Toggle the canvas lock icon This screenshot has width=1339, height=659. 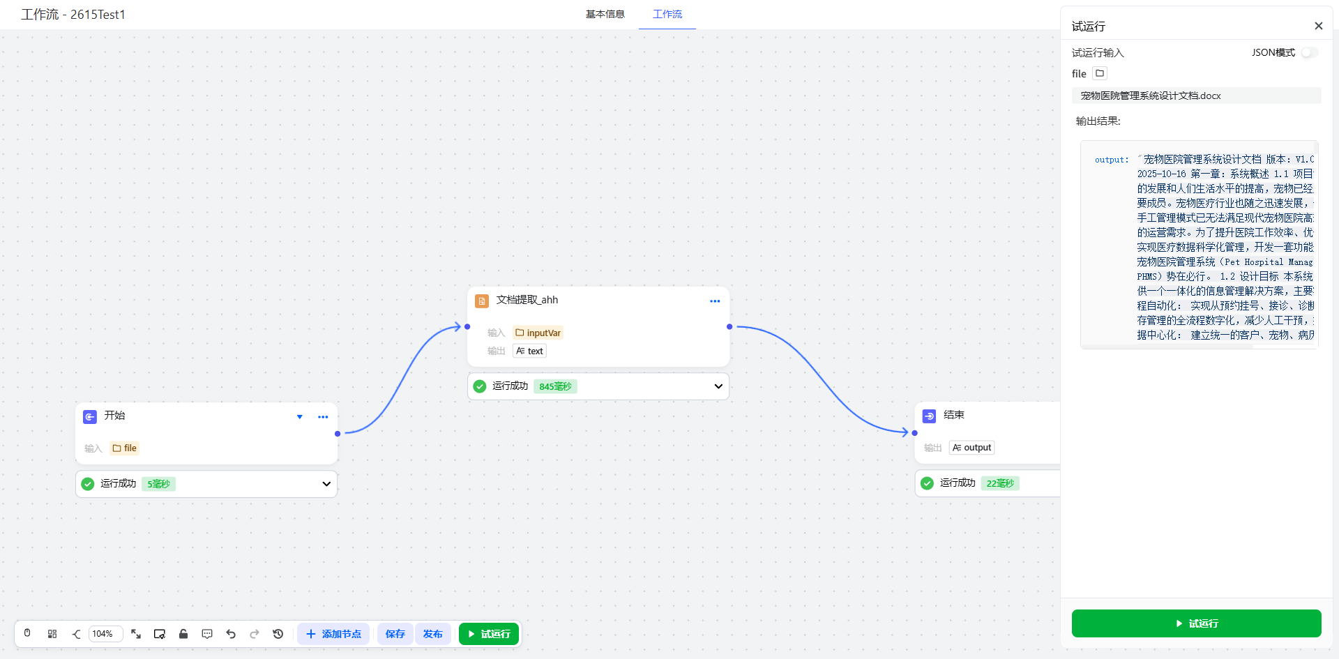pos(183,634)
